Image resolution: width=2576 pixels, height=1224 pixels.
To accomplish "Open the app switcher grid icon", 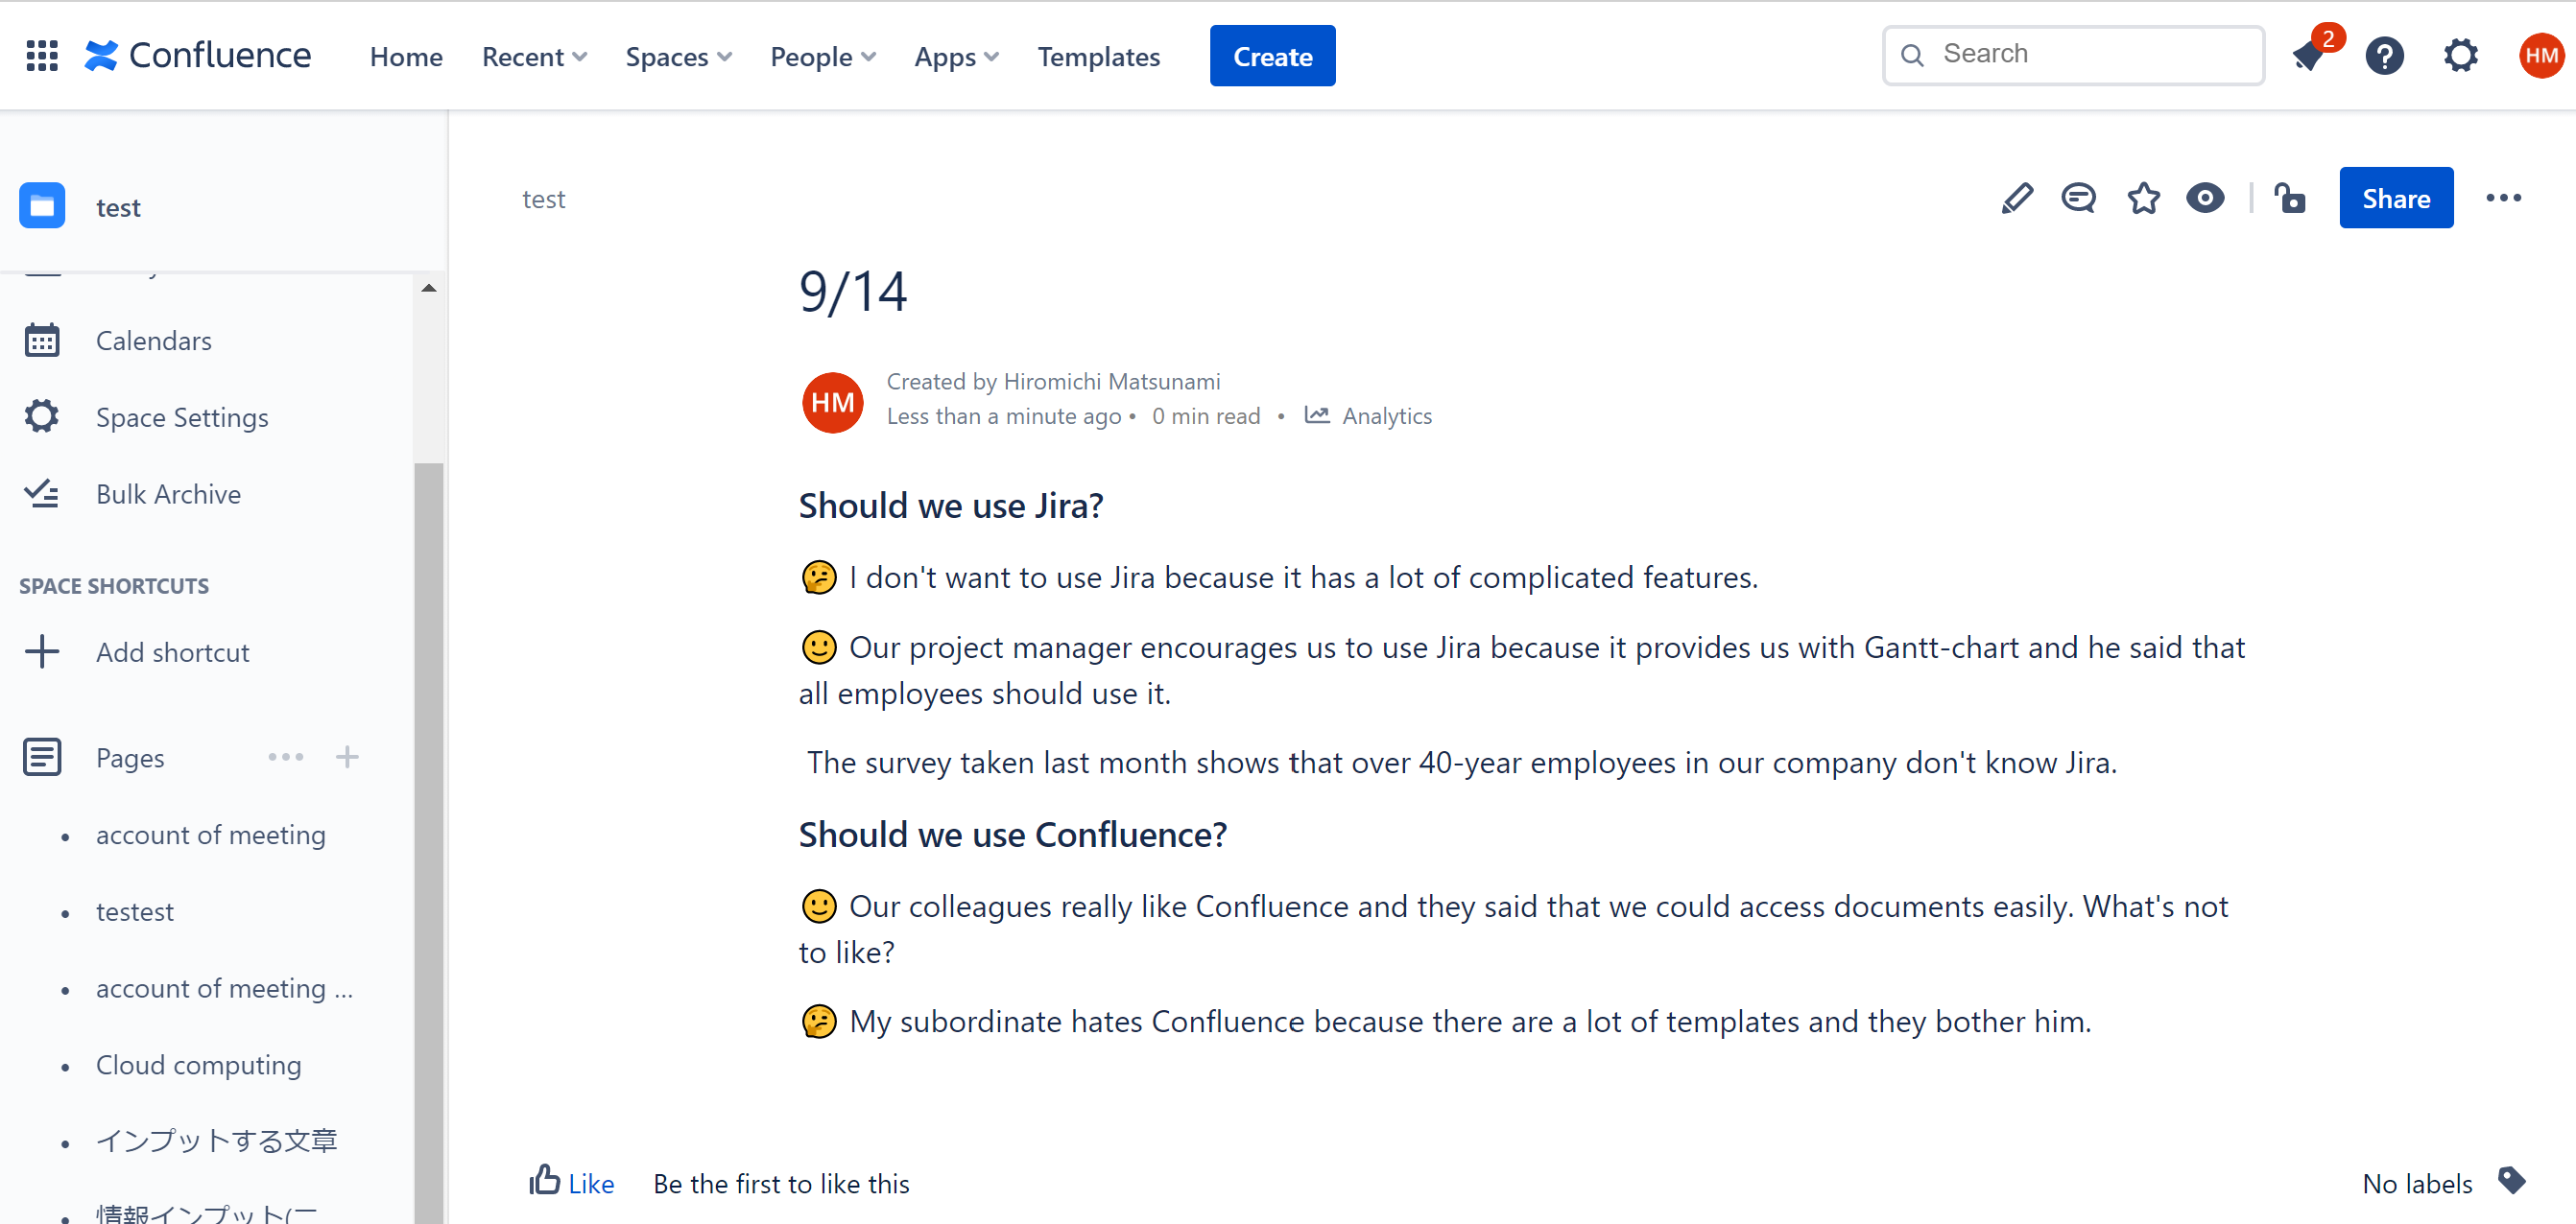I will coord(42,56).
